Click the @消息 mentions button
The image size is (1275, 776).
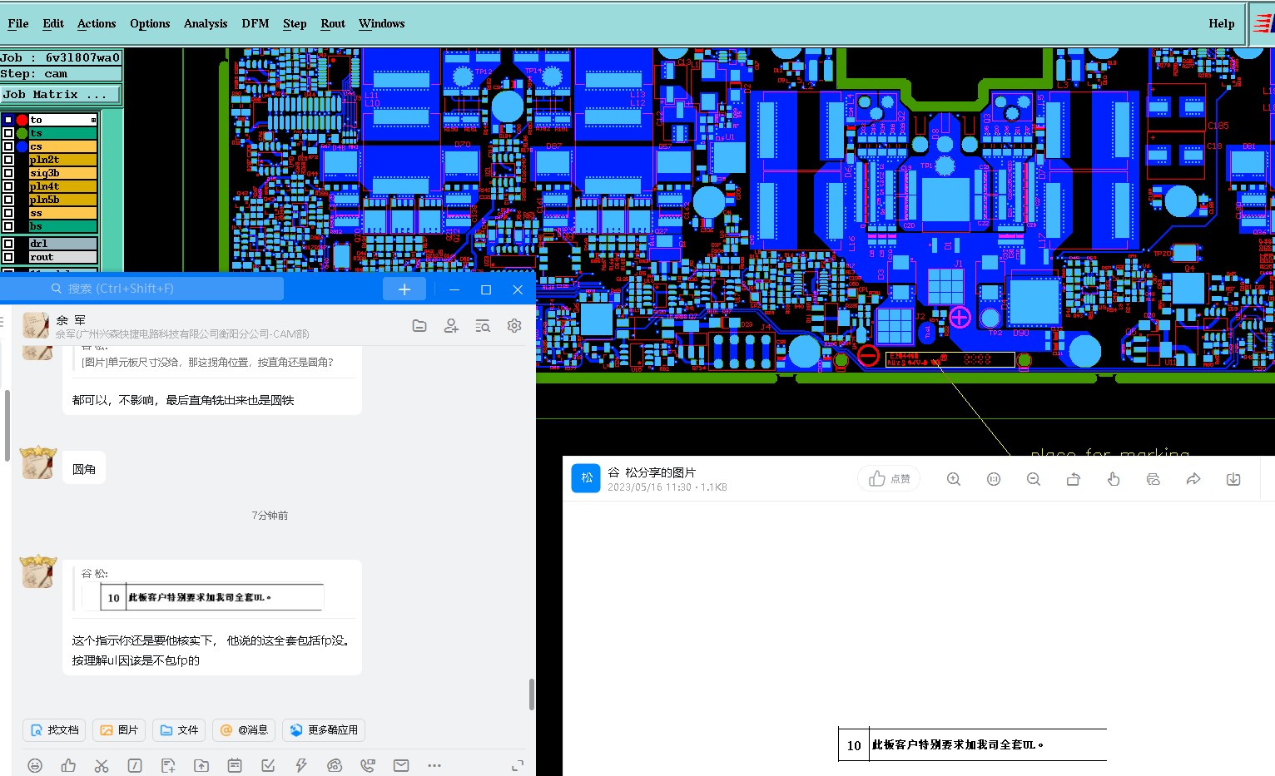tap(244, 730)
